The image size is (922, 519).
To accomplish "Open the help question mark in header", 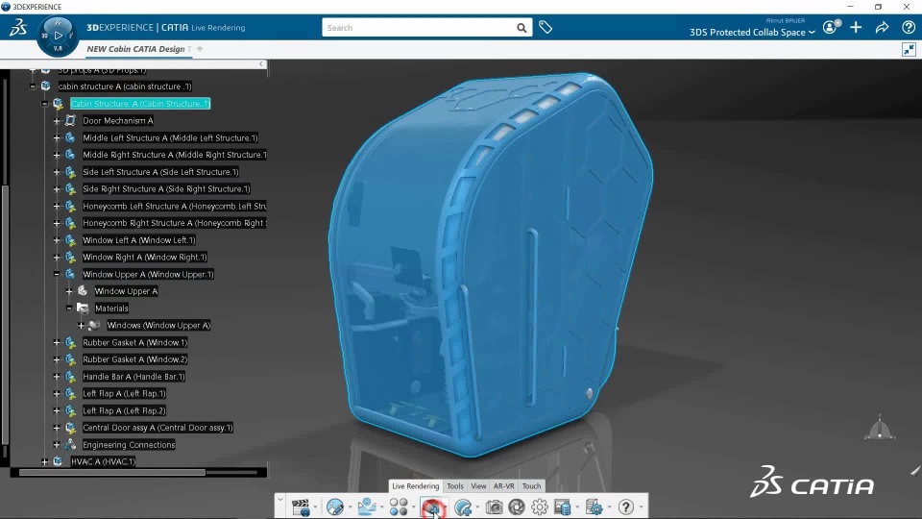I will tap(909, 27).
